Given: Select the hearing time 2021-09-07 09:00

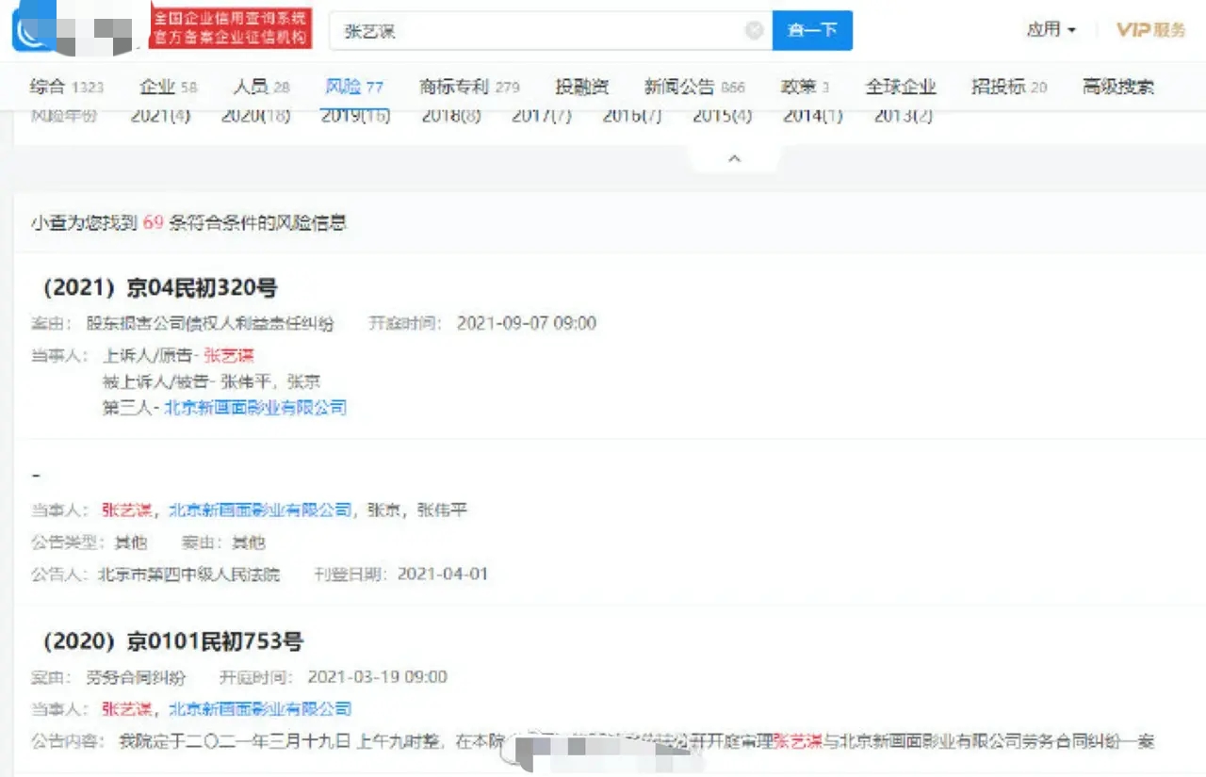Looking at the screenshot, I should click(527, 324).
